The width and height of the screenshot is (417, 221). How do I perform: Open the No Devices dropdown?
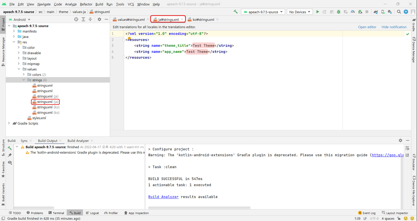(x=300, y=12)
